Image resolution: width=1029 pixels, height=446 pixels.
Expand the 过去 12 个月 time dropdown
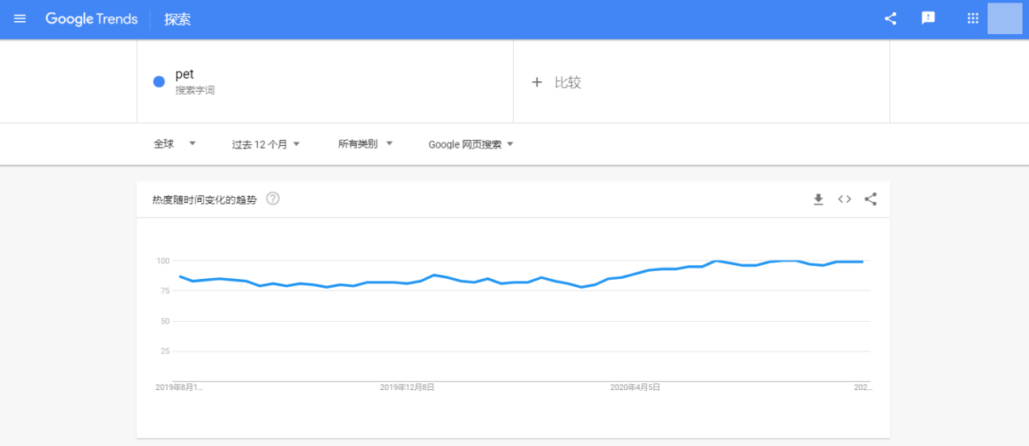click(x=266, y=144)
